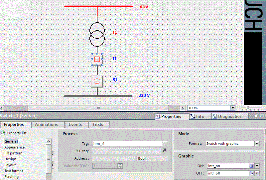Open tag browser with the ellipsis button
Screen dimensions: 266x180
coord(165,144)
